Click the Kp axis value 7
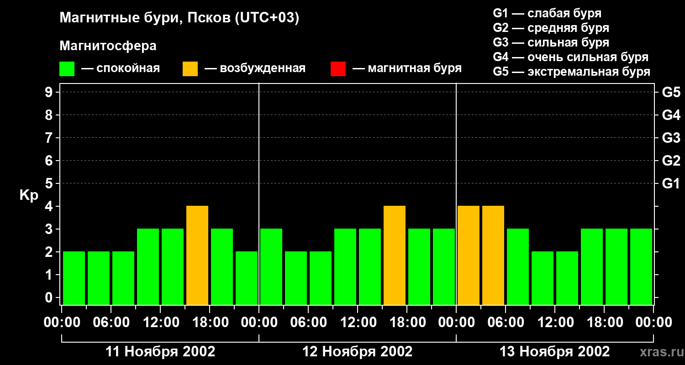The height and width of the screenshot is (365, 685). pos(49,138)
